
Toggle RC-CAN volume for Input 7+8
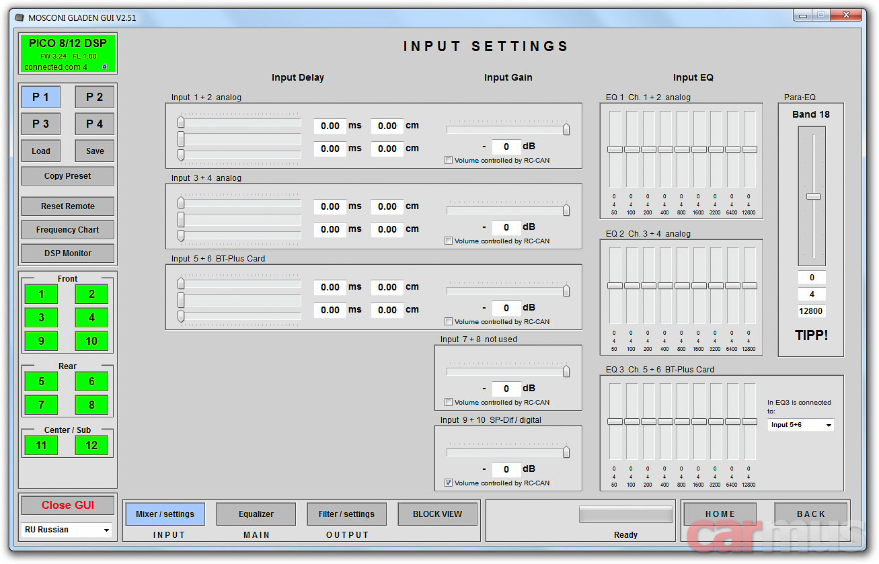point(449,403)
